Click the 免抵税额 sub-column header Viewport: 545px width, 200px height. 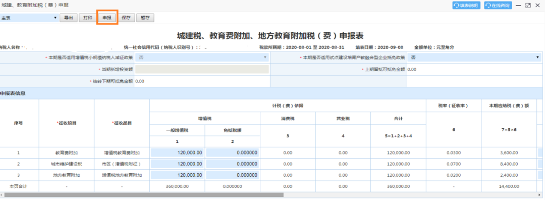point(233,130)
